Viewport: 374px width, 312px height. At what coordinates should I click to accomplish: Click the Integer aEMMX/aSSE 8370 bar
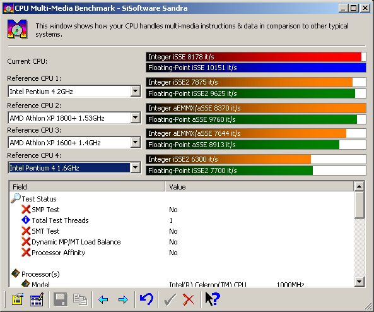(256, 108)
